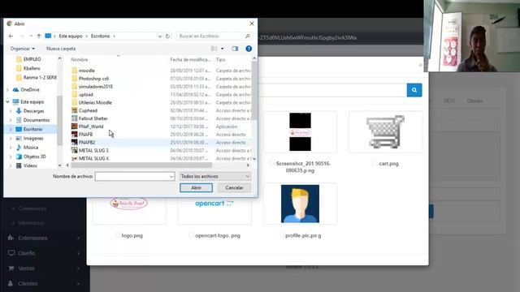This screenshot has height=292, width=520.
Task: Select the Cuphead shortcut
Action: (x=88, y=110)
